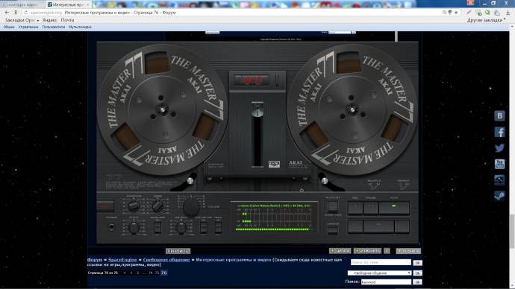Screen dimensions: 515x289
Task: Click the playlist square button on the deck
Action: click(x=333, y=206)
